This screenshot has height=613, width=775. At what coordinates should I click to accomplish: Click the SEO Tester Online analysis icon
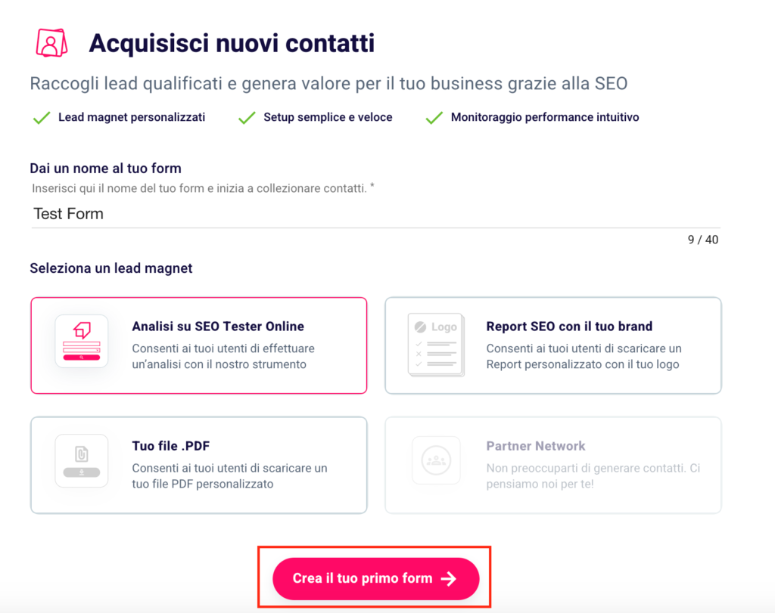(x=82, y=341)
